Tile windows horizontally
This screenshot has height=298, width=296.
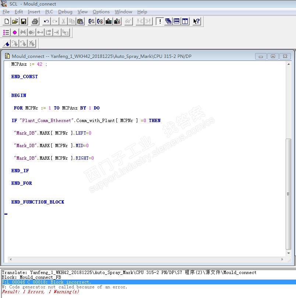(177, 21)
